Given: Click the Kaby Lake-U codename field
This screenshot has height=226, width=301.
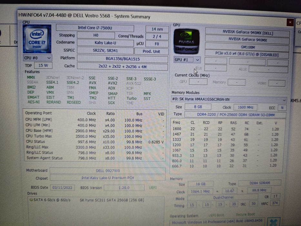Looking at the screenshot, I should pyautogui.click(x=105, y=43).
